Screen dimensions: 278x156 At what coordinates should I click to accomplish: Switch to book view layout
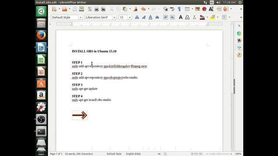pyautogui.click(x=201, y=154)
